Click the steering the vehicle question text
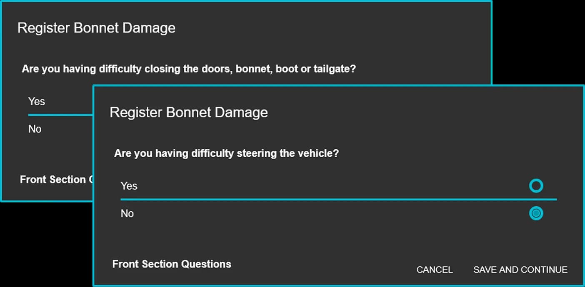Viewport: 585px width, 287px height. click(226, 153)
